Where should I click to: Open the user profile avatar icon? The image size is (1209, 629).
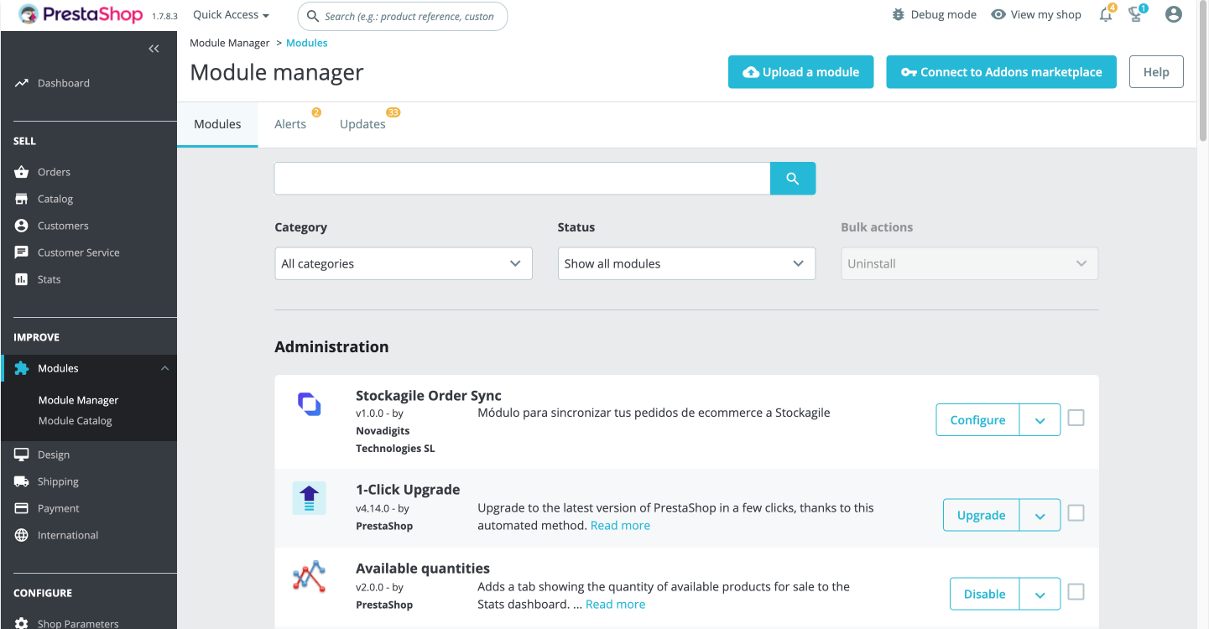(x=1174, y=14)
